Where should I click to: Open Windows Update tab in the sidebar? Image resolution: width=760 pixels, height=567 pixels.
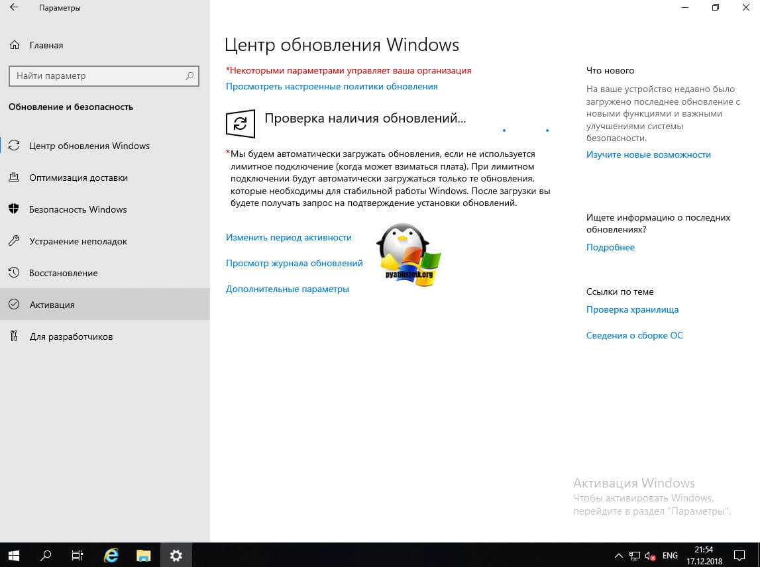point(89,146)
